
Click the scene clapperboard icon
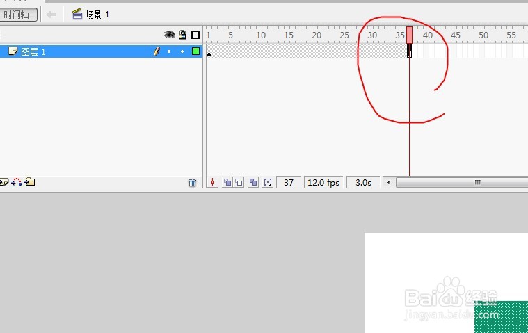click(x=77, y=14)
